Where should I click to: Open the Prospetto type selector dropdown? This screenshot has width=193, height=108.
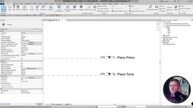point(42,25)
